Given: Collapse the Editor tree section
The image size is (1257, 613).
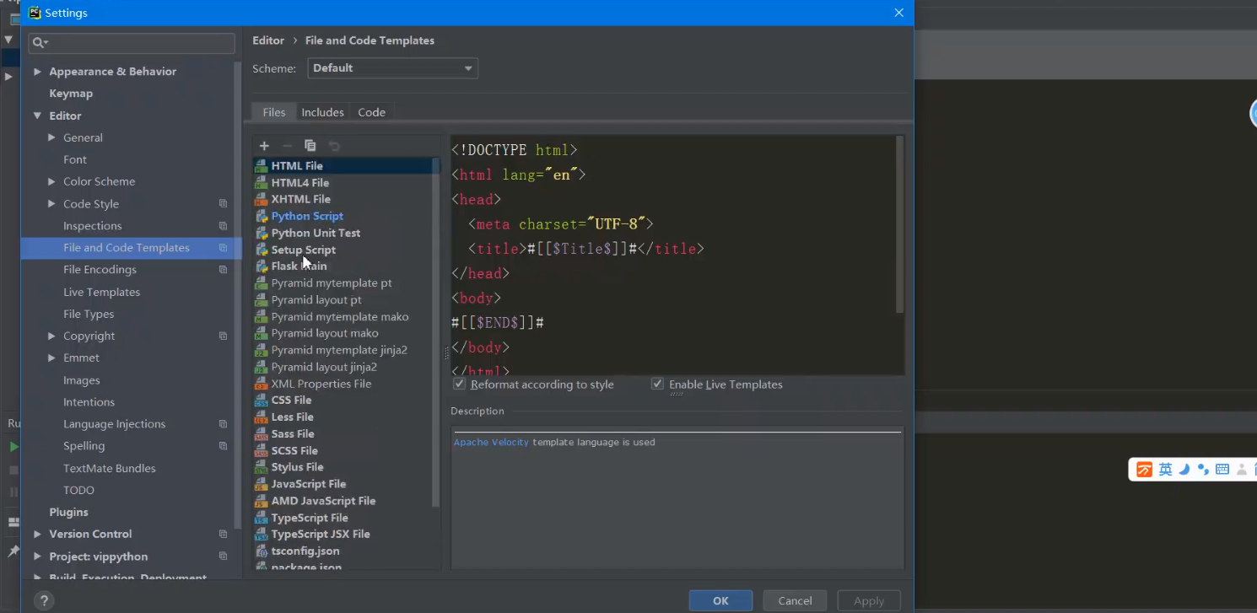Looking at the screenshot, I should tap(37, 116).
